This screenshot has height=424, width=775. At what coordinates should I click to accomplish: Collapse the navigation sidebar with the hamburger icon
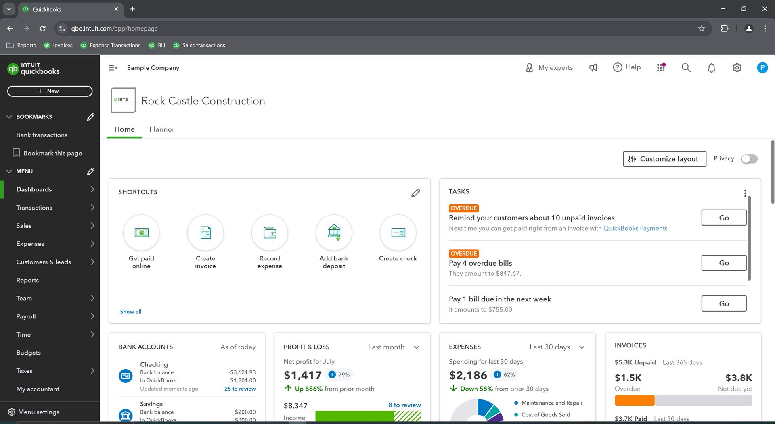(112, 67)
